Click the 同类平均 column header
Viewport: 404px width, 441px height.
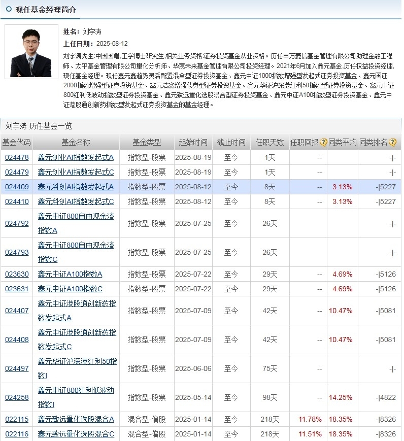pyautogui.click(x=343, y=142)
